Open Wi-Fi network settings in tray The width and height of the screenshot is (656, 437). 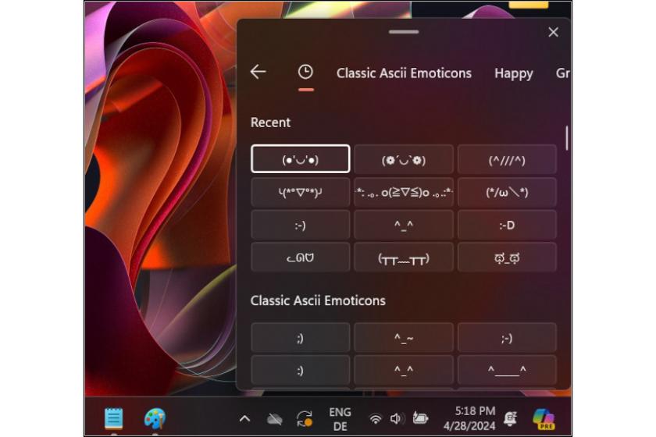(x=376, y=418)
